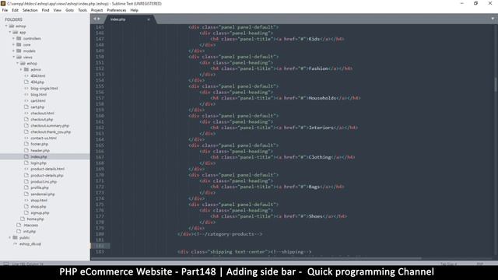Expand the admin folder
The width and height of the screenshot is (498, 280).
click(21, 69)
